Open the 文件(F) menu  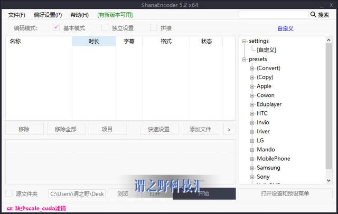16,15
